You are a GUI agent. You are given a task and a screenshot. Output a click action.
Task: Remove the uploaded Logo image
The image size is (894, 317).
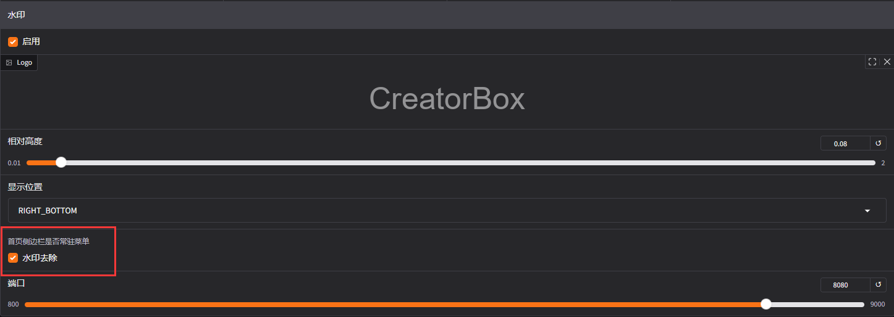click(x=887, y=62)
